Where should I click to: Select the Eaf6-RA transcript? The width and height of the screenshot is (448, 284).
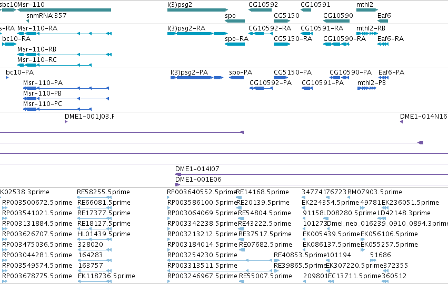pos(383,44)
